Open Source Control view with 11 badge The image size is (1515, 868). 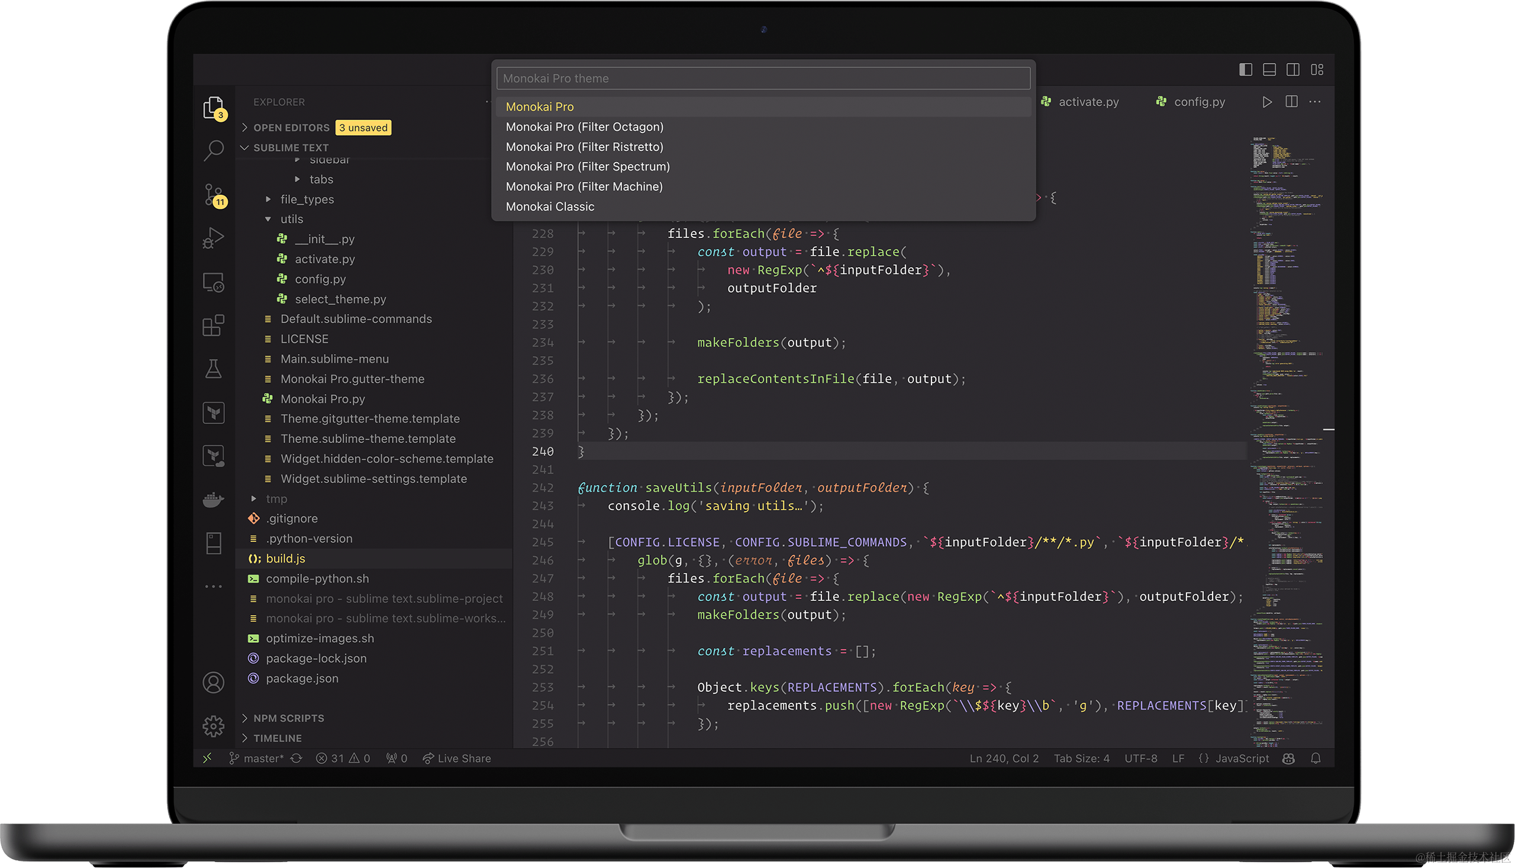[214, 194]
